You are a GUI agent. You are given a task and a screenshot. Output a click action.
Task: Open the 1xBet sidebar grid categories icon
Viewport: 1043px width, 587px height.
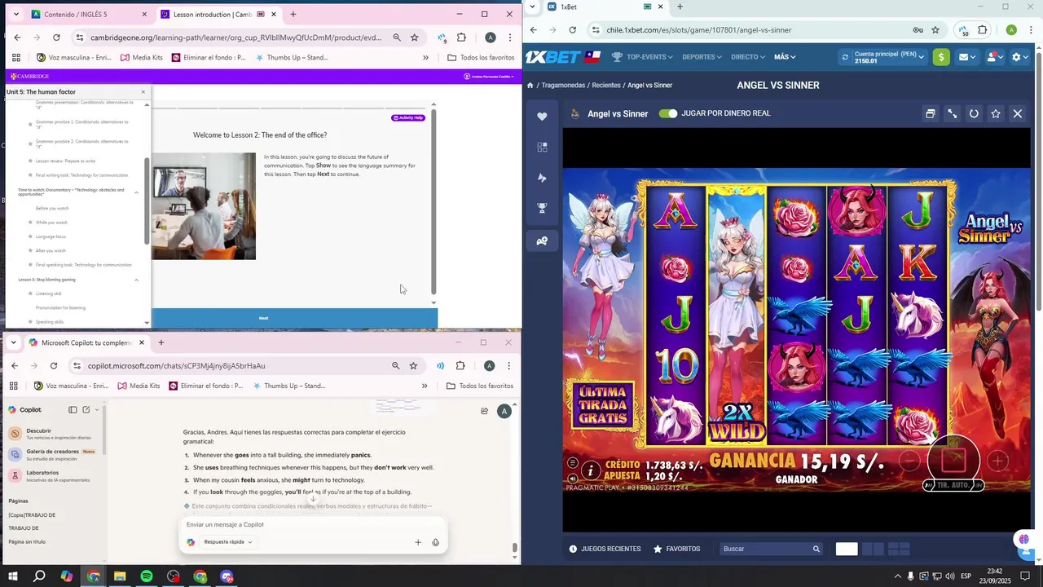point(542,147)
